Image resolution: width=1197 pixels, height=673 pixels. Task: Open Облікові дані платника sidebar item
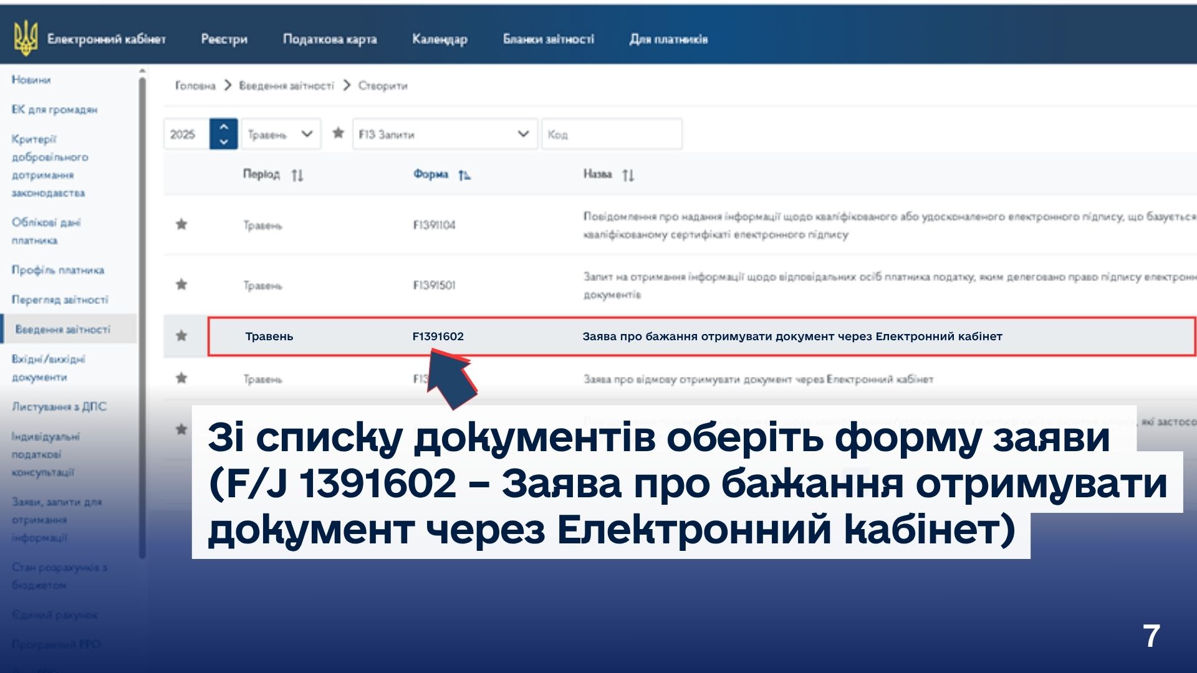(x=46, y=231)
